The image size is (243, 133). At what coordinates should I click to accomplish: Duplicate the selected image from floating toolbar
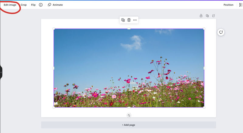point(123,20)
